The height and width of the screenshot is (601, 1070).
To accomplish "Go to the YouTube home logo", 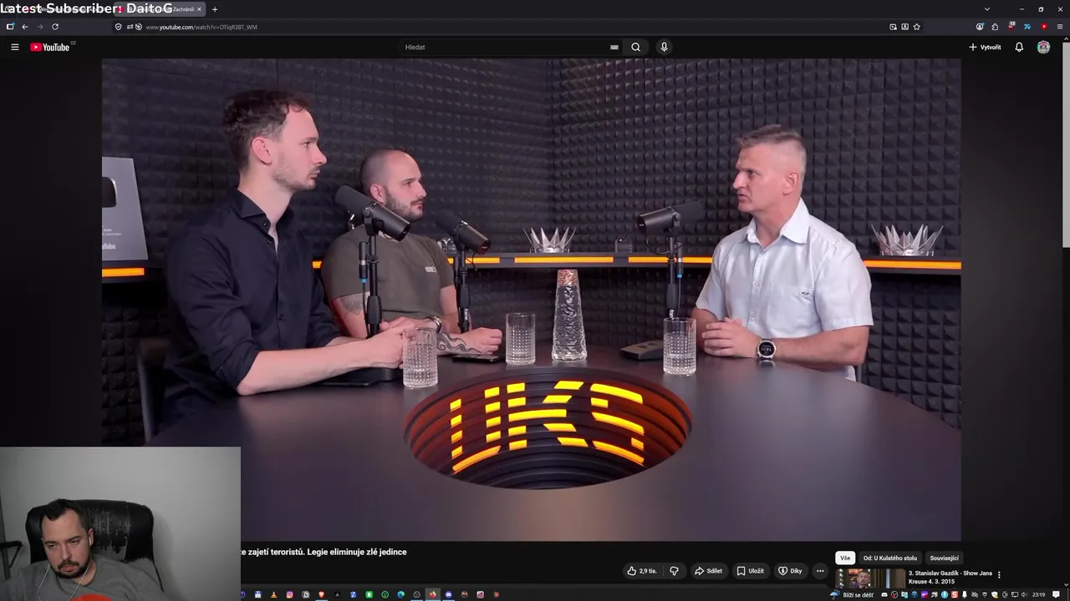I will pyautogui.click(x=52, y=47).
